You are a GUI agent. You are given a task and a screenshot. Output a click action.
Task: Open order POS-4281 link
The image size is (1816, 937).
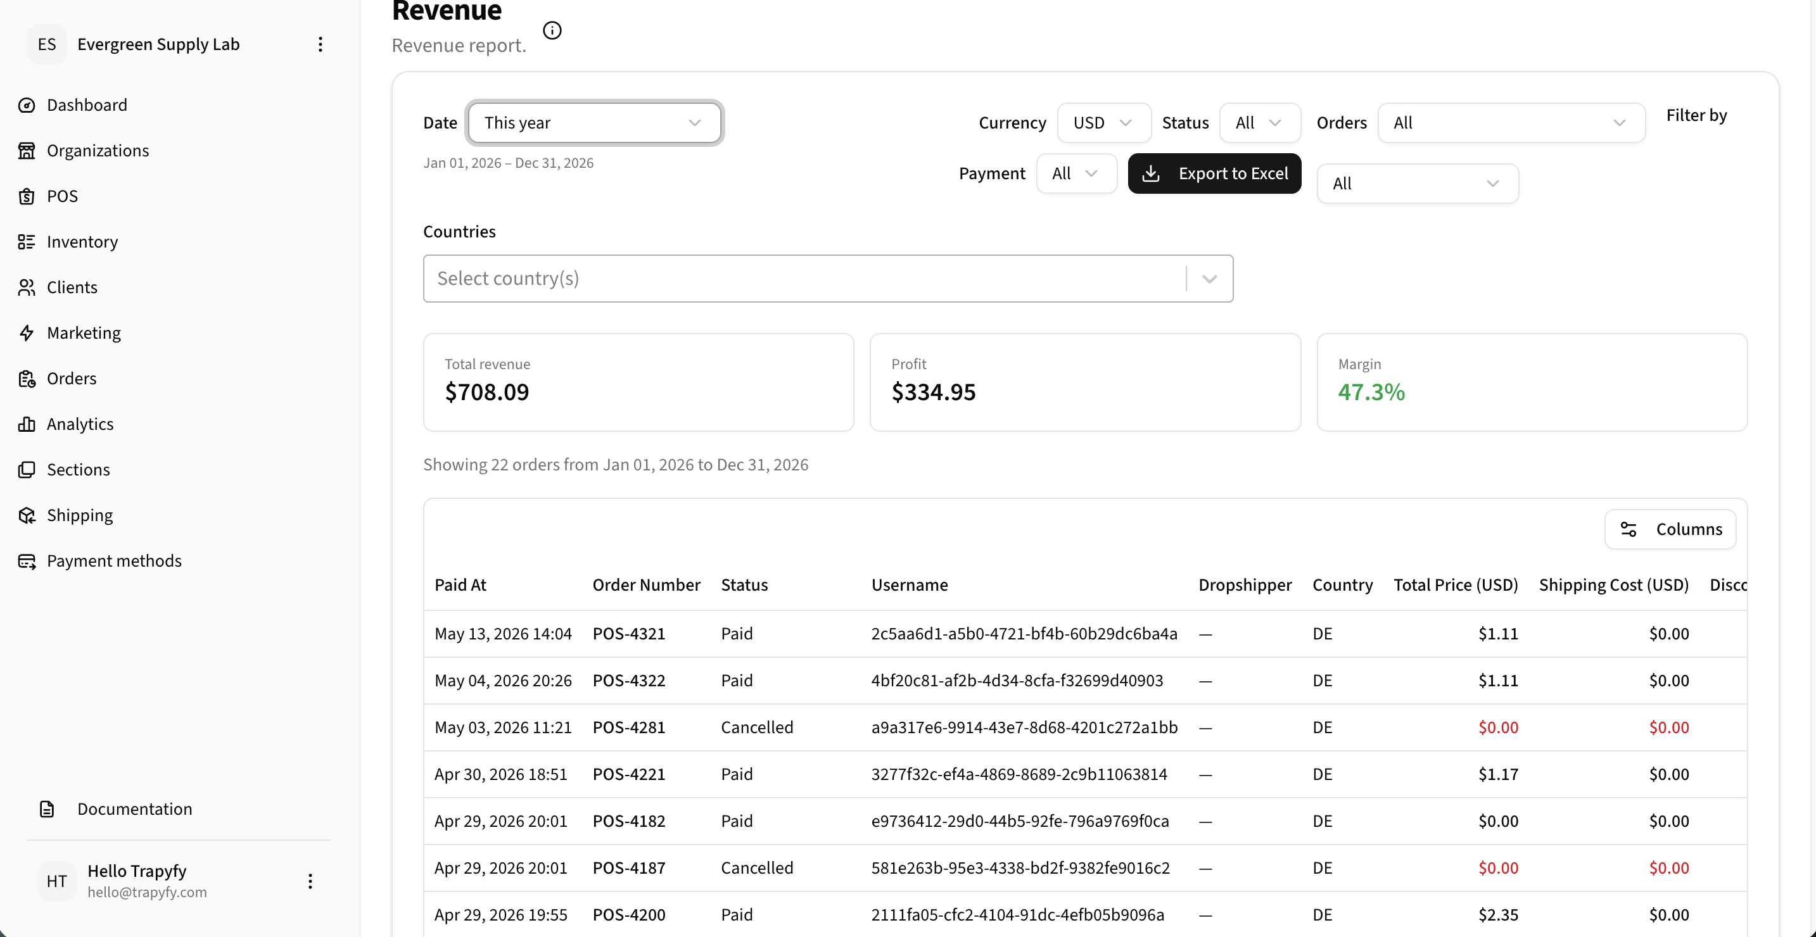point(629,728)
